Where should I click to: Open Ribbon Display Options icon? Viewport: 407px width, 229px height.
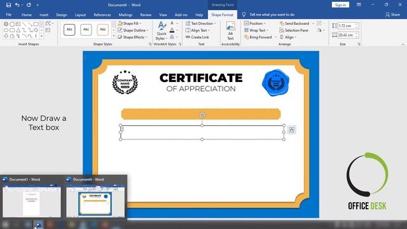click(x=359, y=4)
